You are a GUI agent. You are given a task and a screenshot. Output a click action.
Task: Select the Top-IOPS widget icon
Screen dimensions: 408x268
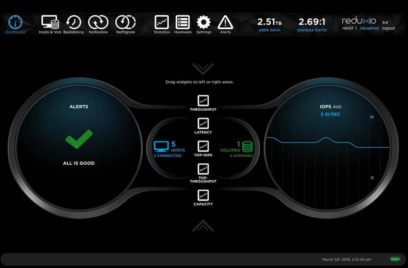click(203, 146)
